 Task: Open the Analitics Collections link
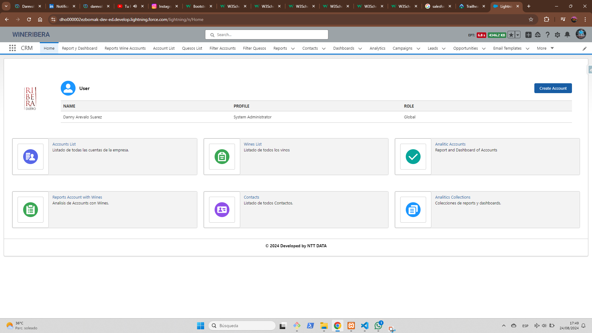point(452,197)
